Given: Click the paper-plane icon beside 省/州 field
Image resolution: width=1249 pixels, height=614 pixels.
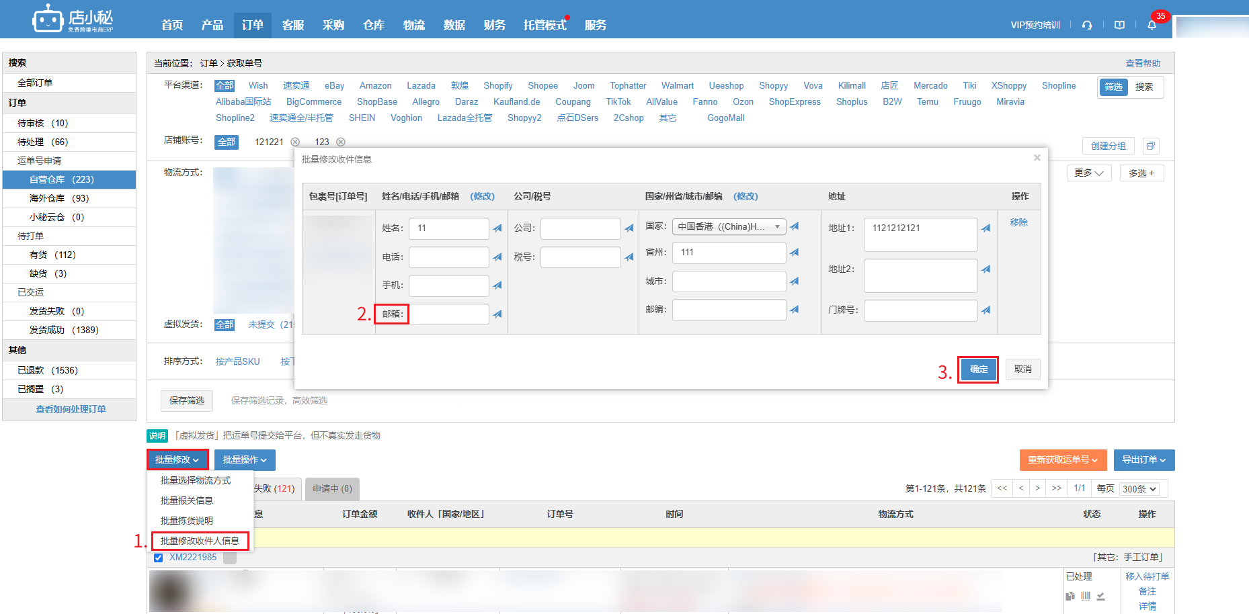Looking at the screenshot, I should [x=795, y=253].
